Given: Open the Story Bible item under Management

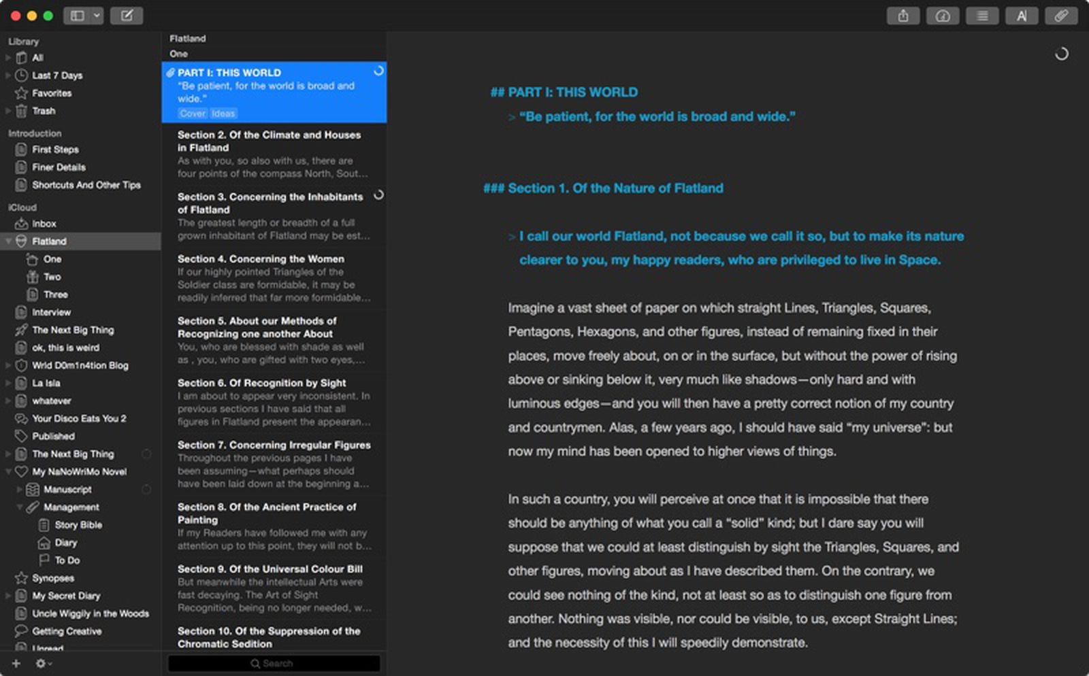Looking at the screenshot, I should tap(78, 524).
